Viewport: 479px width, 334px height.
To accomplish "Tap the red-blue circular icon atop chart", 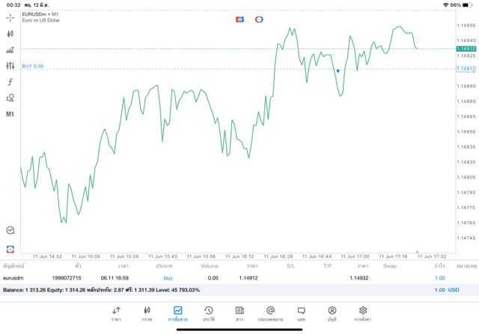I will [x=259, y=19].
